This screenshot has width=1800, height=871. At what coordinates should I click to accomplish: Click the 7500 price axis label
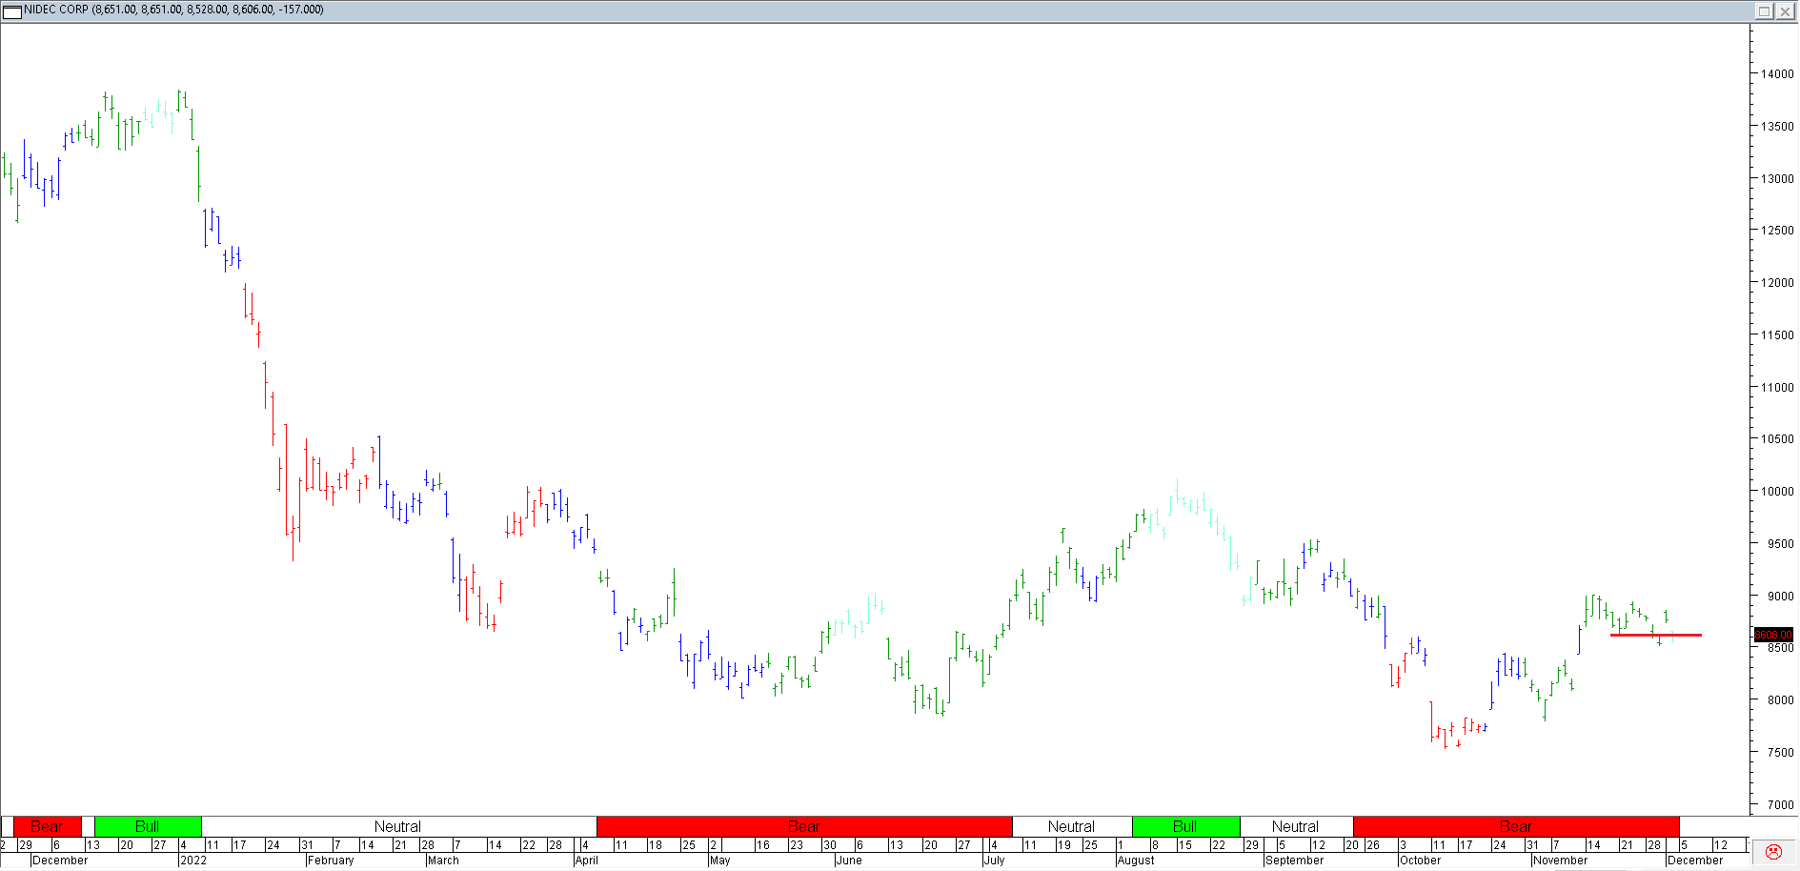coord(1781,753)
